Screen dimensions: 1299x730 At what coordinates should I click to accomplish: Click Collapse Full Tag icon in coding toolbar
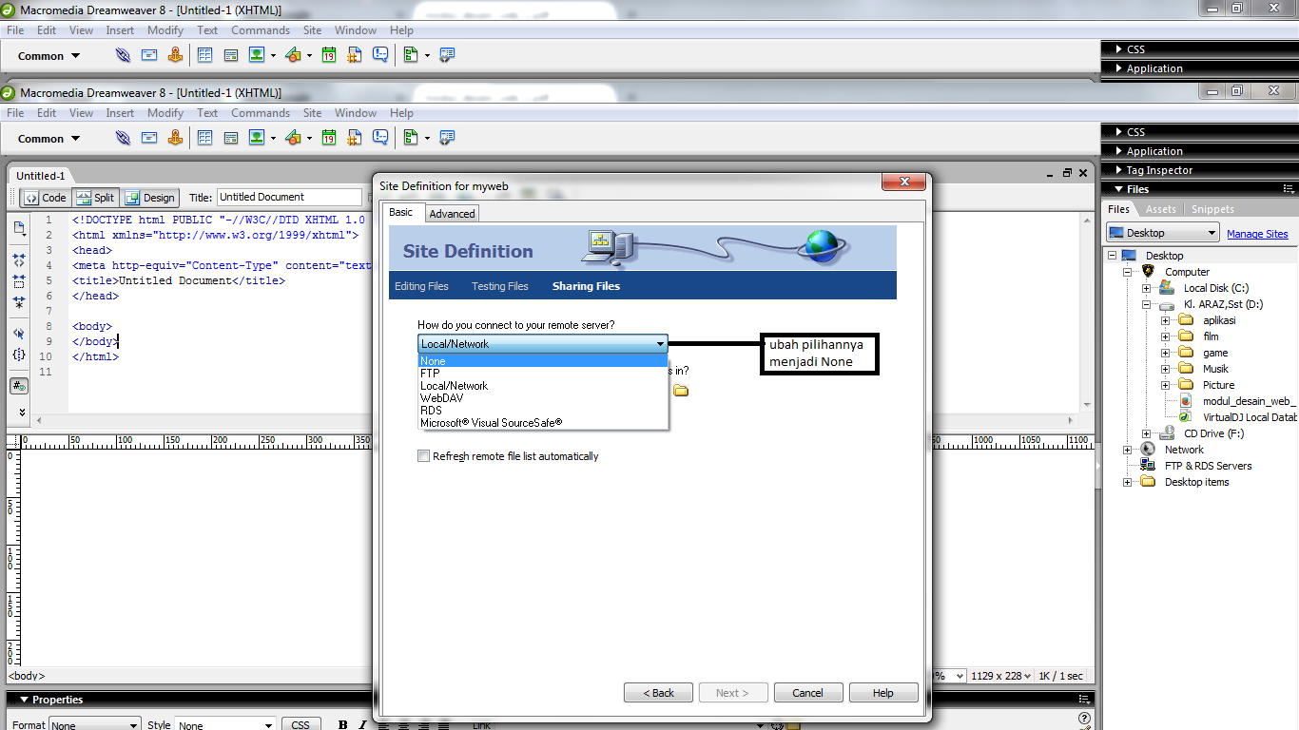click(x=19, y=259)
